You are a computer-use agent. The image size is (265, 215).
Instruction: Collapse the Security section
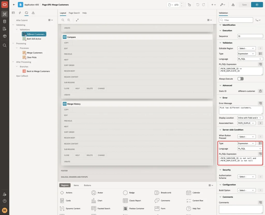click(220, 170)
